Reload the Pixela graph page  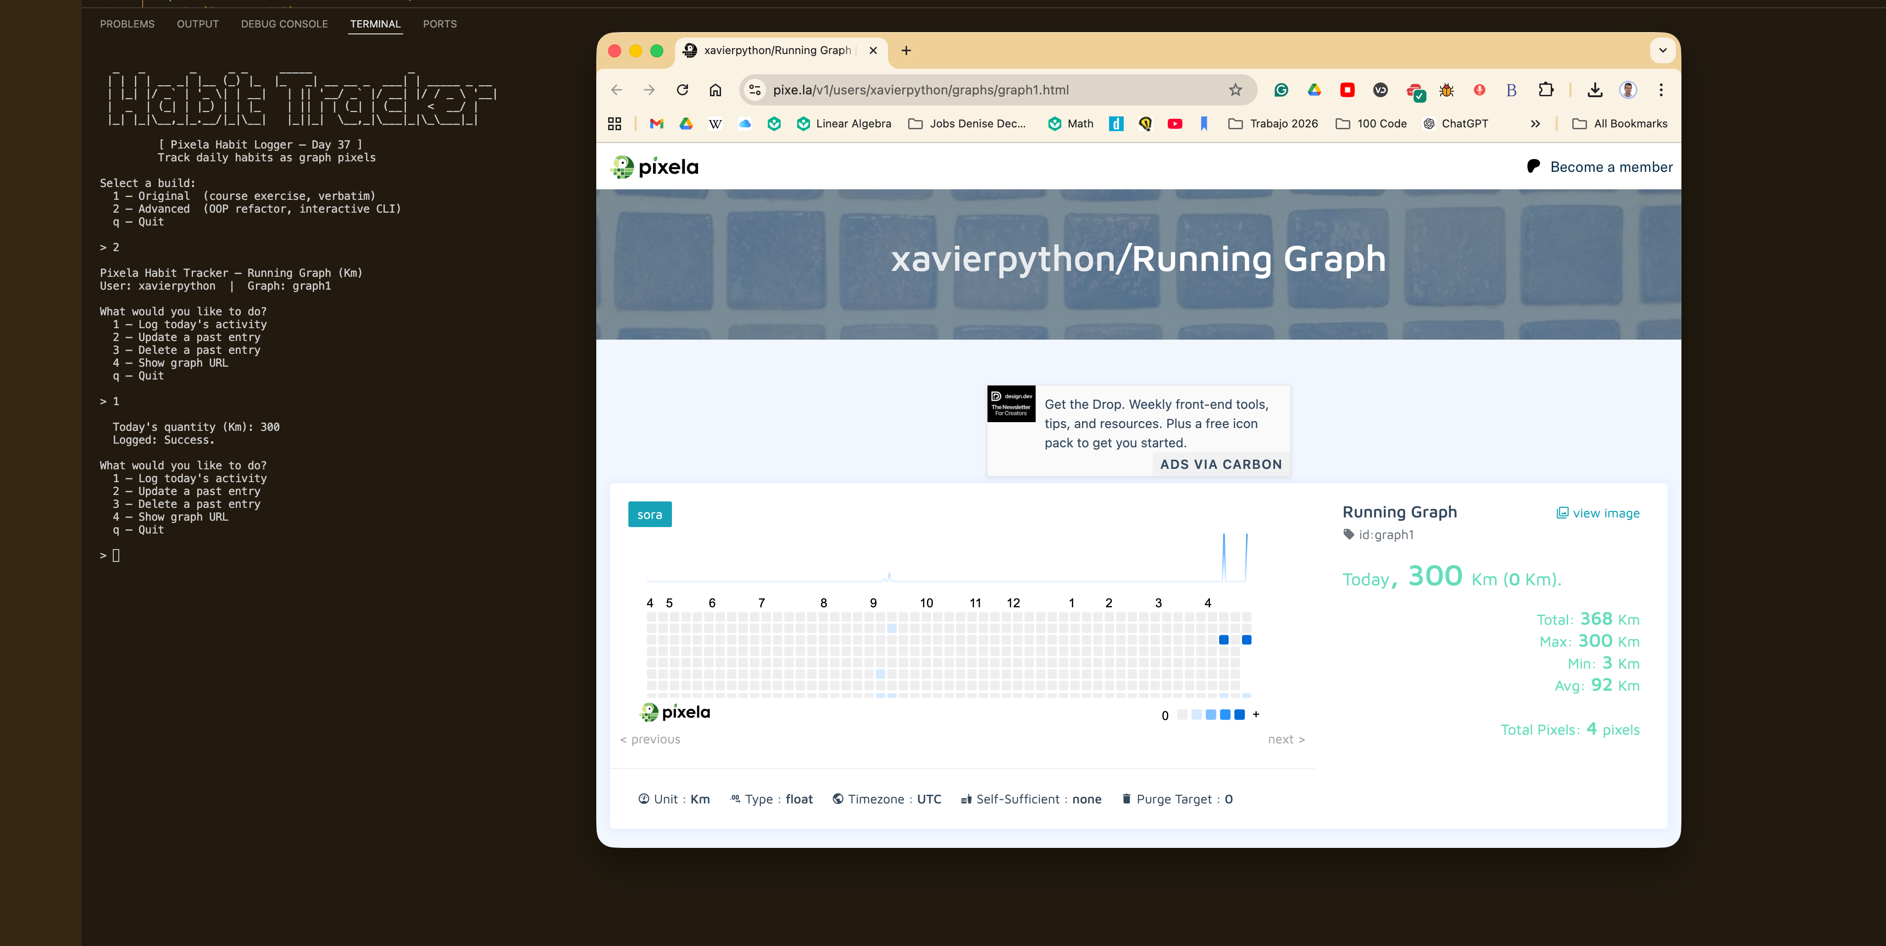tap(682, 90)
